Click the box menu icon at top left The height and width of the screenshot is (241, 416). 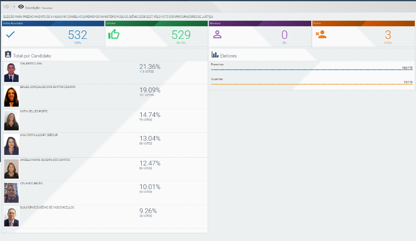click(6, 7)
